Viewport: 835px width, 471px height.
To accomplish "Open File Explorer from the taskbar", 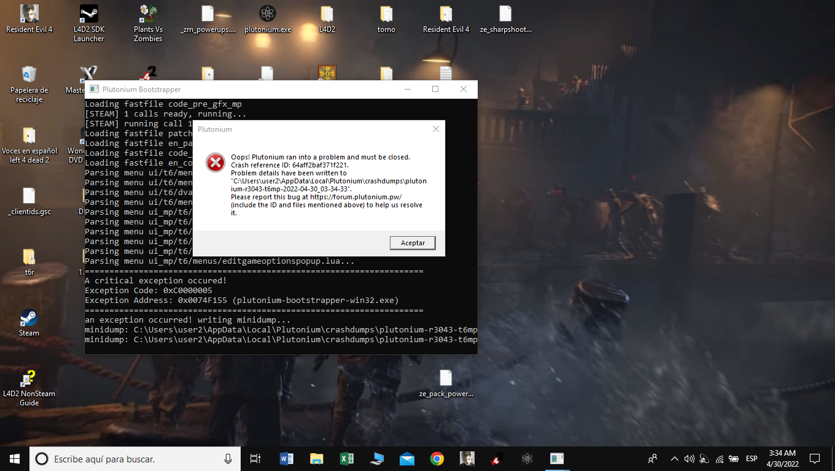I will 317,459.
